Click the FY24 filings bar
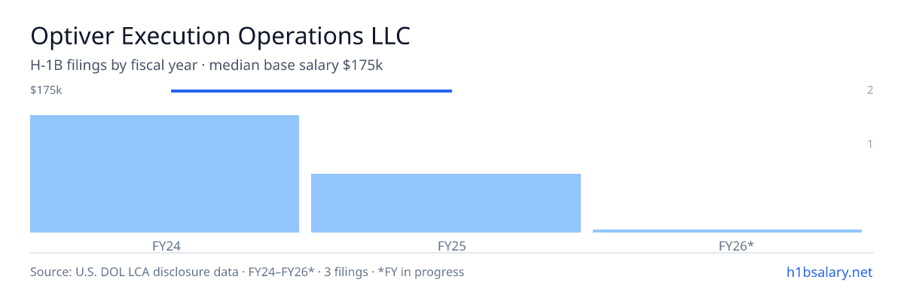 click(164, 174)
